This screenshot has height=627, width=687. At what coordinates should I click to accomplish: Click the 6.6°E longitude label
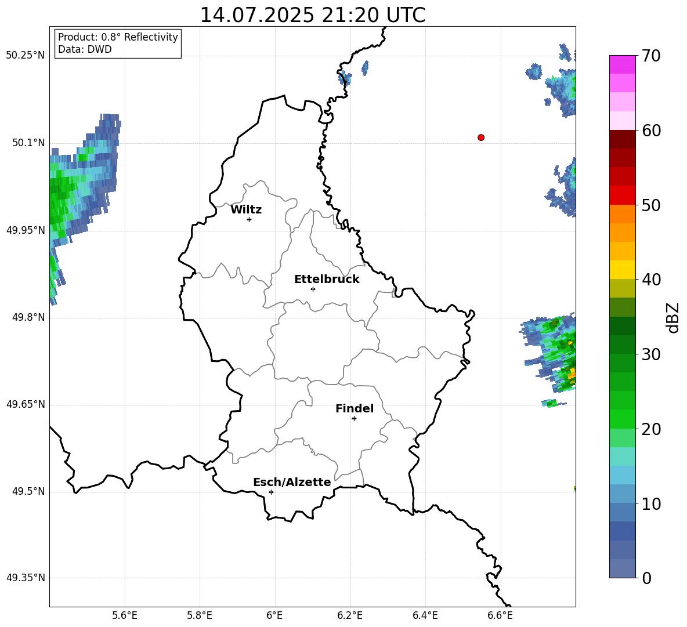point(500,615)
